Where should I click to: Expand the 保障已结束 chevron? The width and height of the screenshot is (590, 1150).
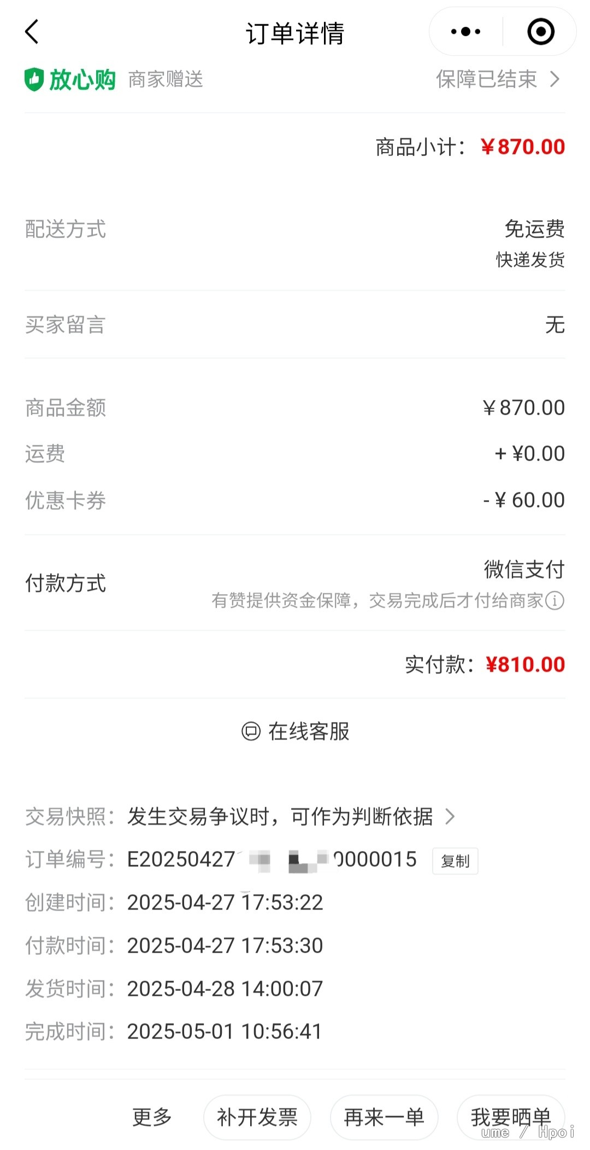(x=555, y=80)
